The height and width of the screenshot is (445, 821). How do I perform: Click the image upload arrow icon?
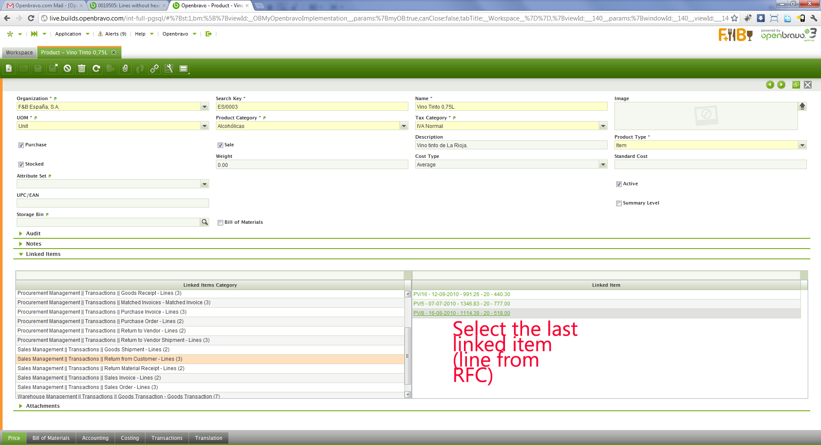pyautogui.click(x=802, y=106)
